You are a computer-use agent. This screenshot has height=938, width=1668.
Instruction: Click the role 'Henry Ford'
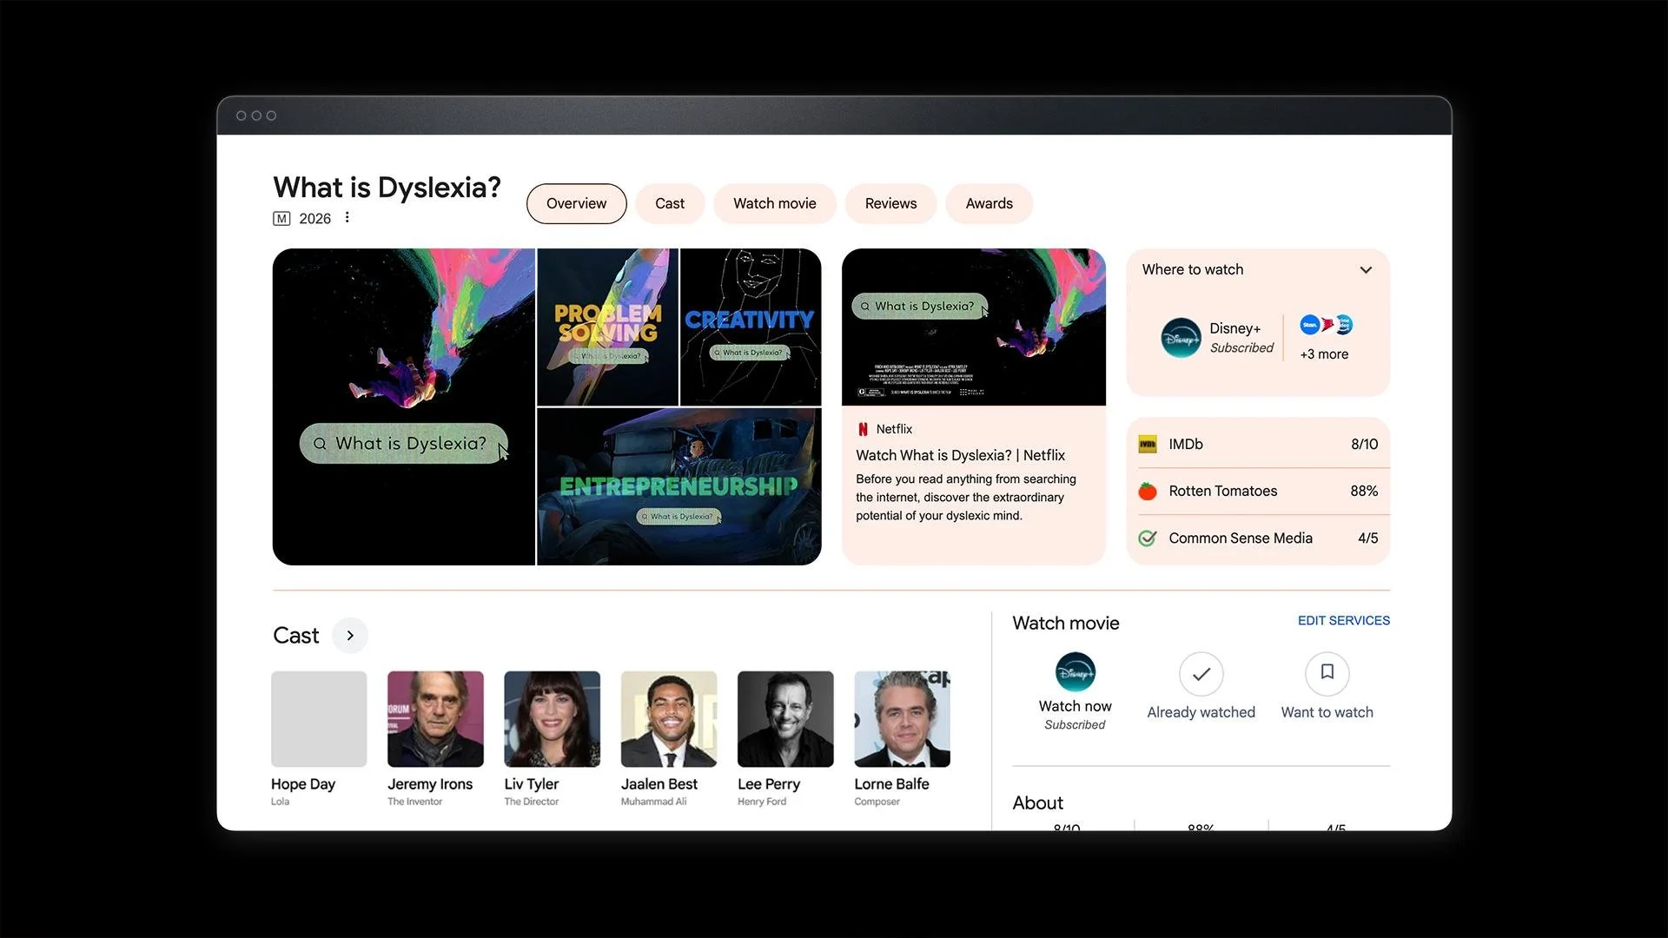click(x=762, y=802)
